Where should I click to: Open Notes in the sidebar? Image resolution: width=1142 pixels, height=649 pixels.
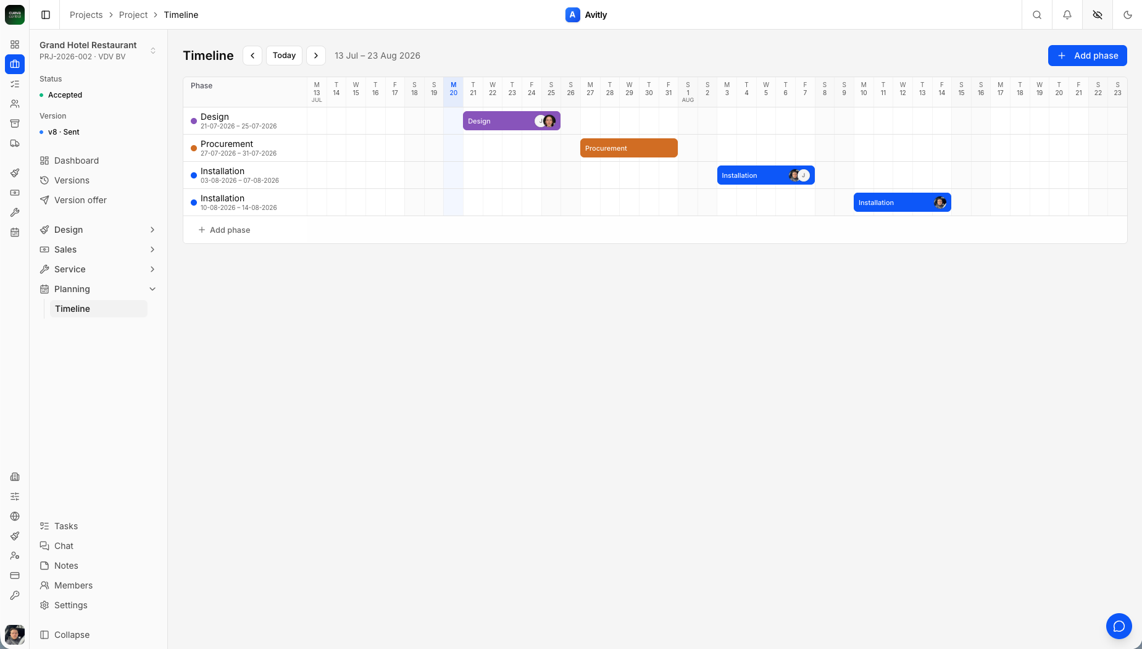[98, 566]
